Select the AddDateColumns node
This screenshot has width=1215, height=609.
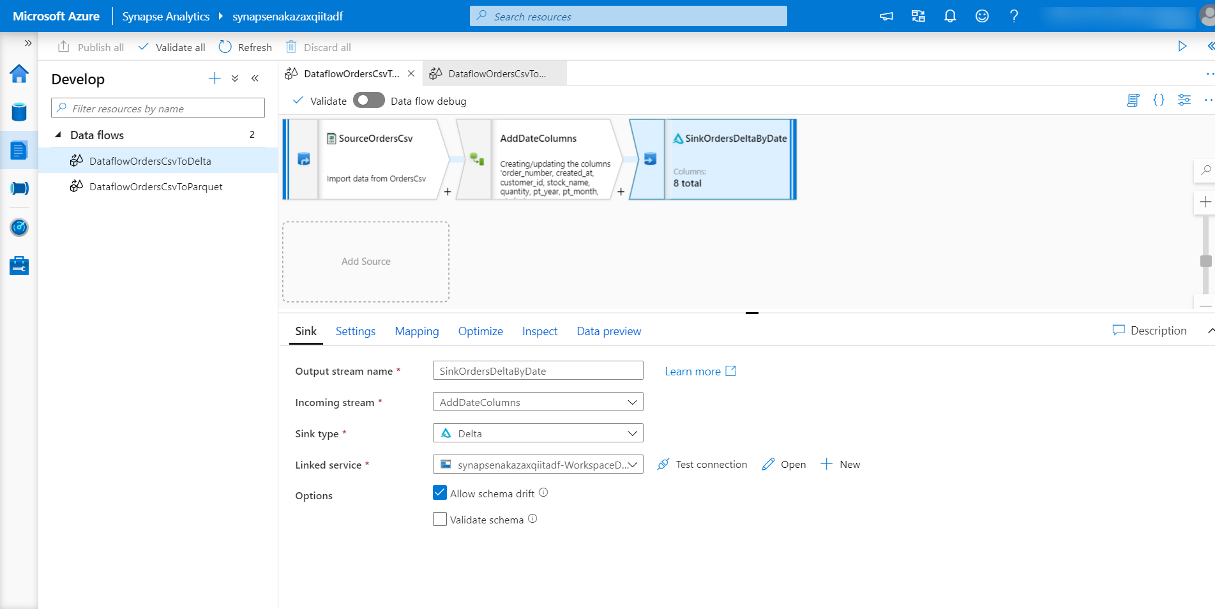[540, 159]
